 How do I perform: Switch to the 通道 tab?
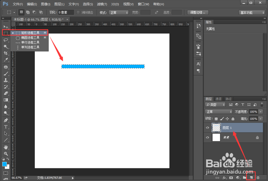pos(218,99)
